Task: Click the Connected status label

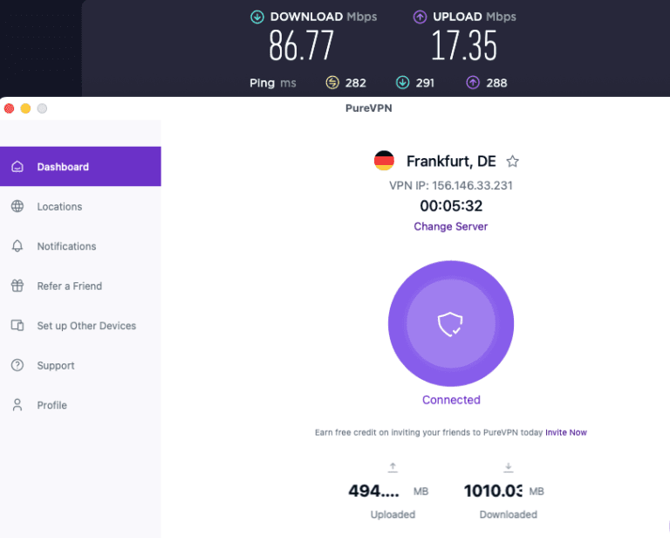Action: pyautogui.click(x=451, y=399)
